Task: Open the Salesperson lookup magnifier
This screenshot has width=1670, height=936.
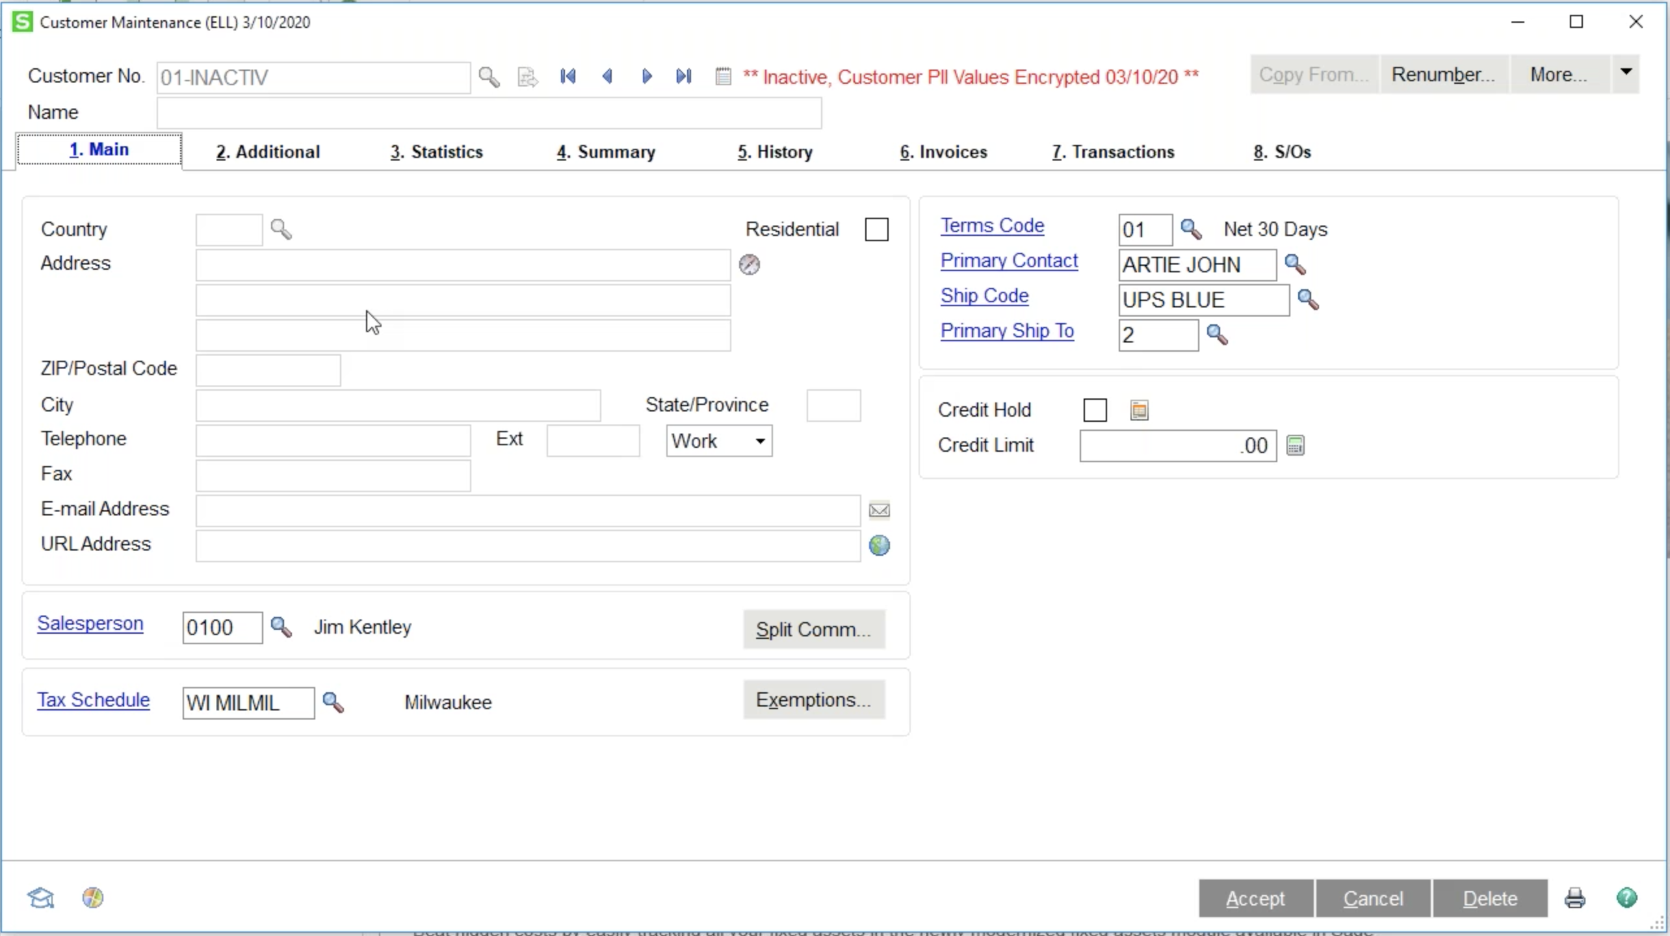Action: pyautogui.click(x=281, y=627)
